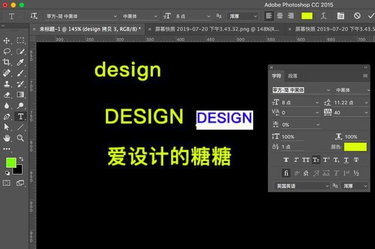Viewport: 375px width, 249px height.
Task: Select the Lasso tool
Action: [6, 52]
